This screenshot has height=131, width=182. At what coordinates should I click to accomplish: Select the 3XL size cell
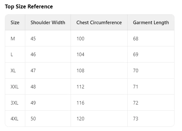tap(15, 103)
